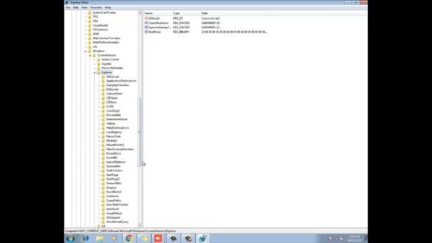Viewport: 432px width, 243px height.
Task: Open the Favorites menu
Action: [96, 7]
